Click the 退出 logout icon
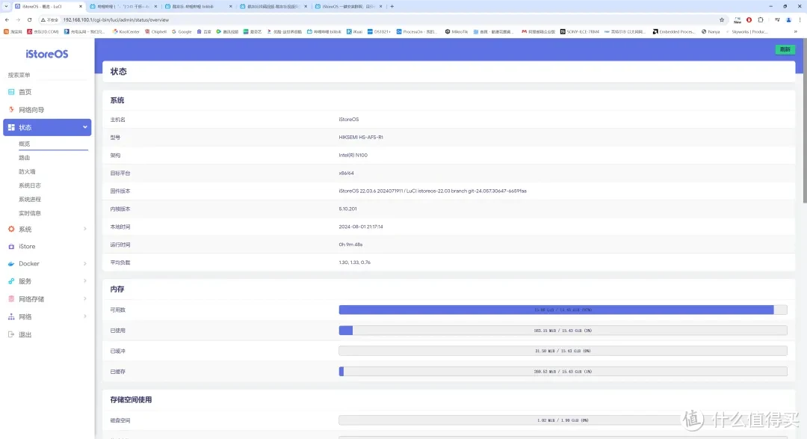 pyautogui.click(x=11, y=334)
